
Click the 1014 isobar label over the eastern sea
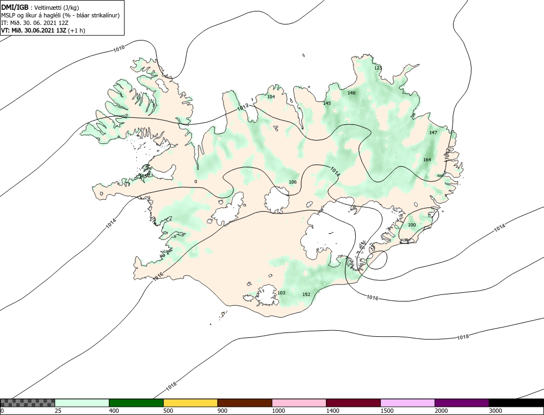[x=499, y=228]
